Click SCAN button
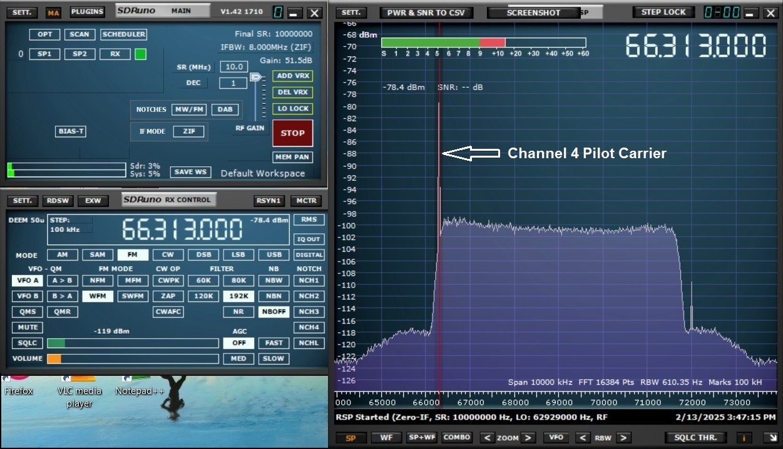Screen dimensions: 783x449 tap(79, 34)
